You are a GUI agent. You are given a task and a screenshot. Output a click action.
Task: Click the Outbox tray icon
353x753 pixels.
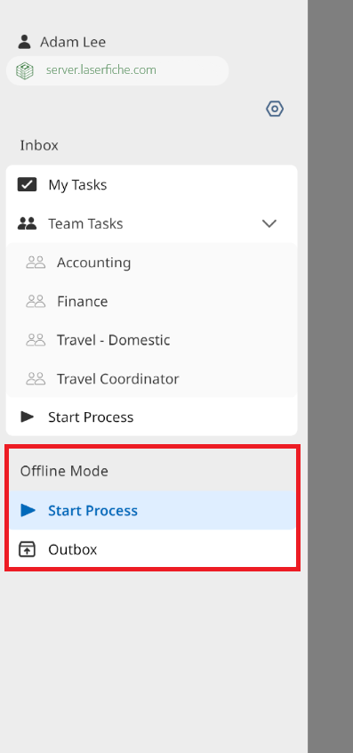pyautogui.click(x=27, y=549)
